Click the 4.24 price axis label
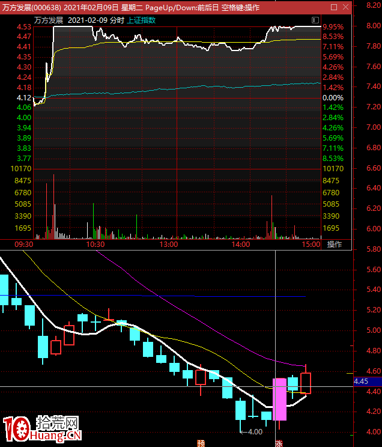The height and width of the screenshot is (447, 382). coord(24,78)
